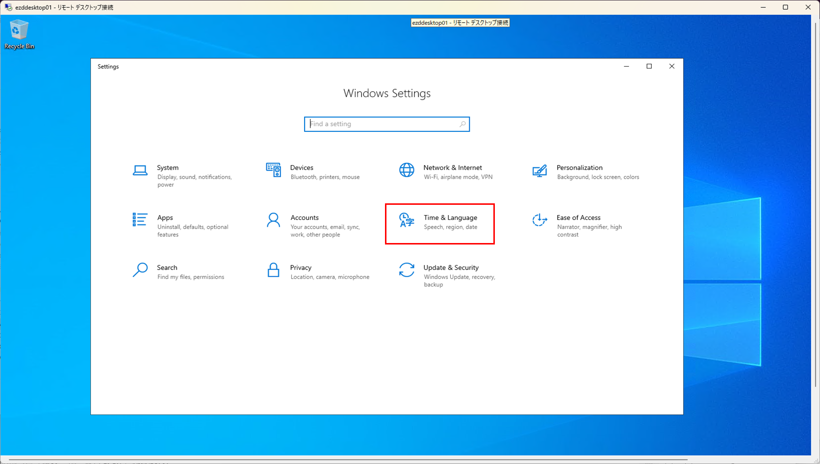Select the Devices settings icon

click(x=273, y=170)
